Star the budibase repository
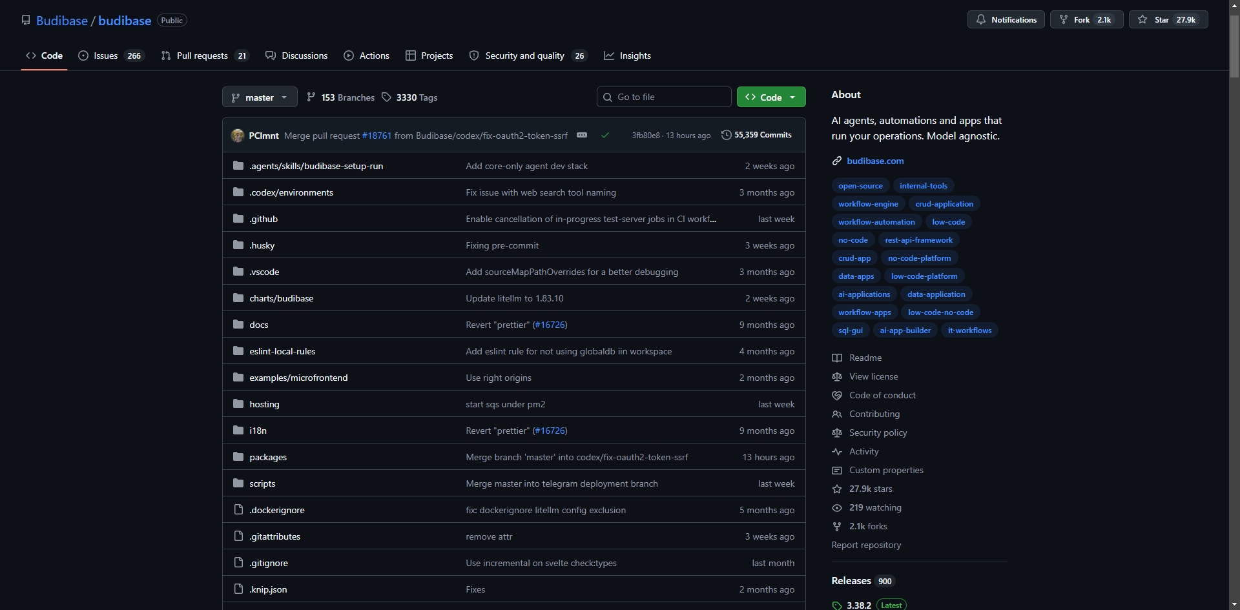The image size is (1240, 610). [1168, 20]
